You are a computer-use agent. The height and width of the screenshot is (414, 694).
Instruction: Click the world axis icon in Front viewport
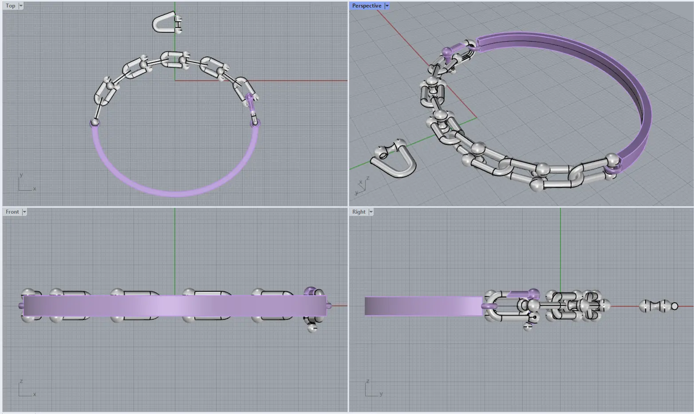26,389
